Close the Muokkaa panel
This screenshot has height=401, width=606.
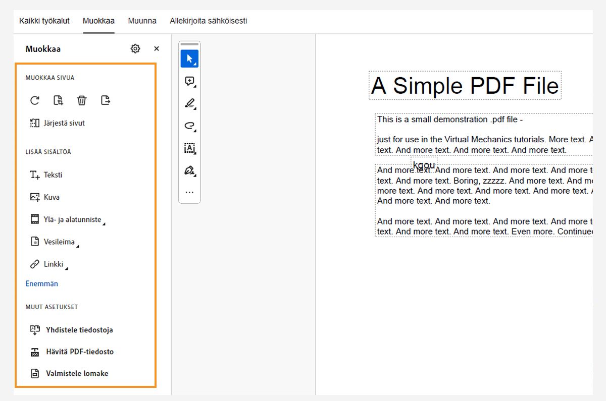coord(157,49)
